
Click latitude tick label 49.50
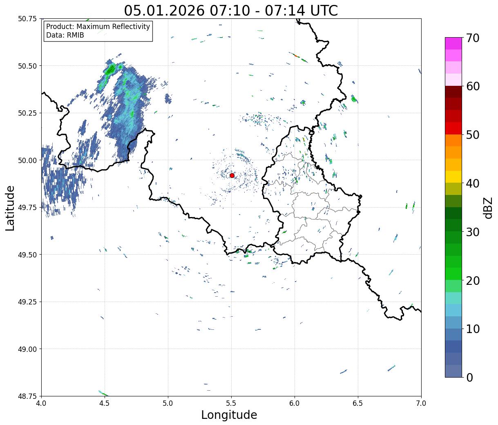point(27,255)
